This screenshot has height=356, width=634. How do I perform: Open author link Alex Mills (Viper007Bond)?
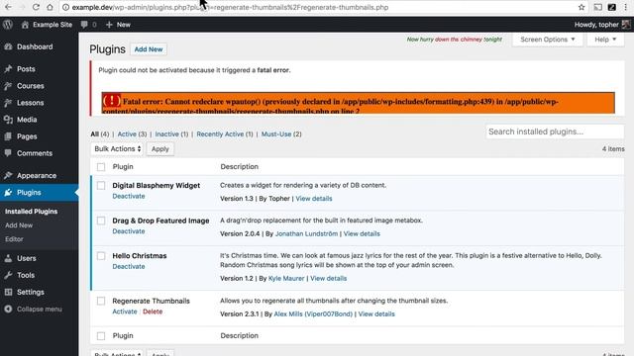[313, 314]
